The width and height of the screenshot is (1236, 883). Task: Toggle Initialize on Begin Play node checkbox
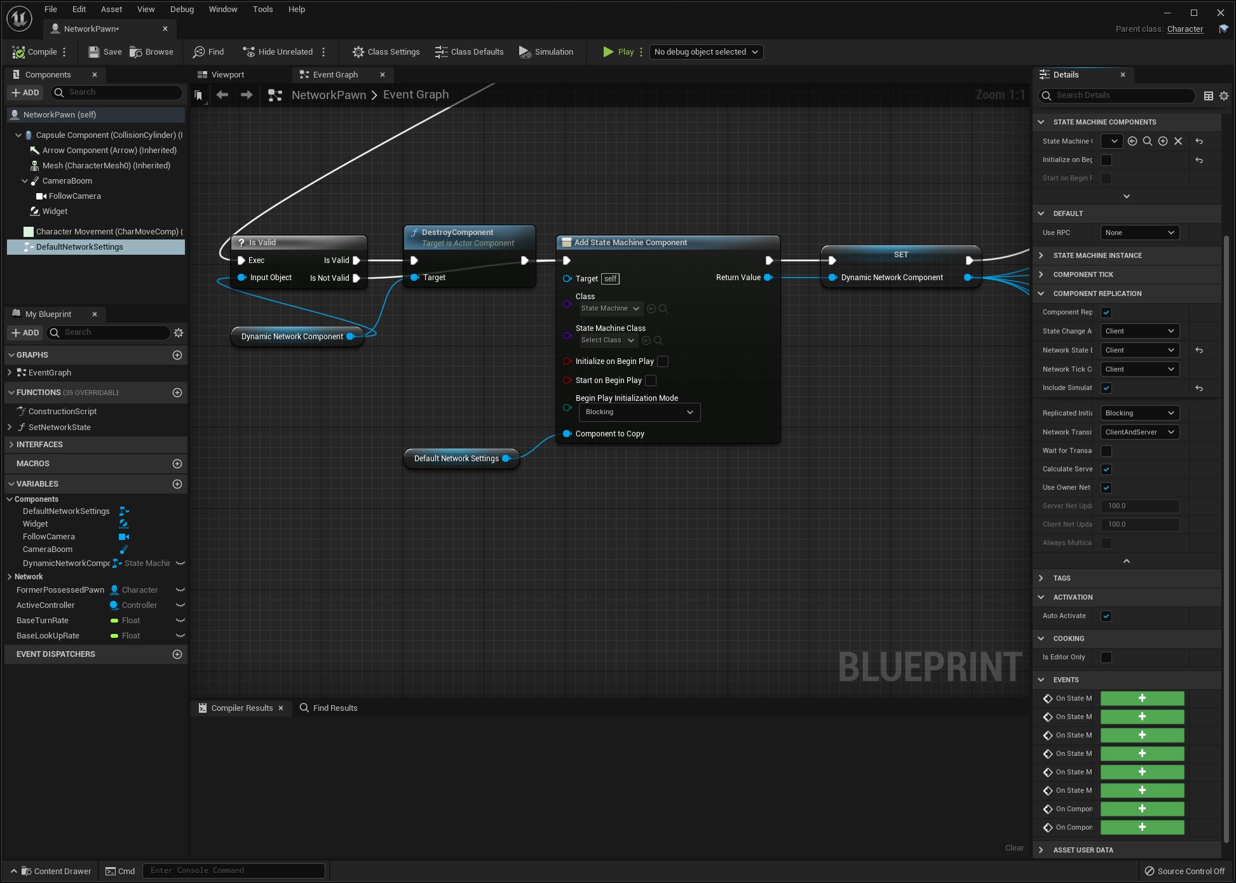[x=663, y=361]
